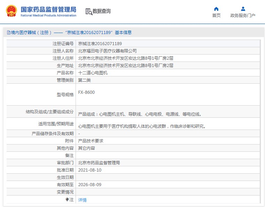Image resolution: width=265 pixels, height=207 pixels.
Task: Select the registration number 京械注准20162071189 cell
Action: click(100, 44)
